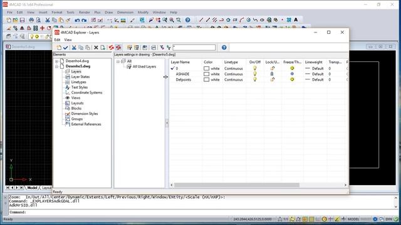
Task: Click the first red regenerate arrows icon
Action: tap(112, 47)
